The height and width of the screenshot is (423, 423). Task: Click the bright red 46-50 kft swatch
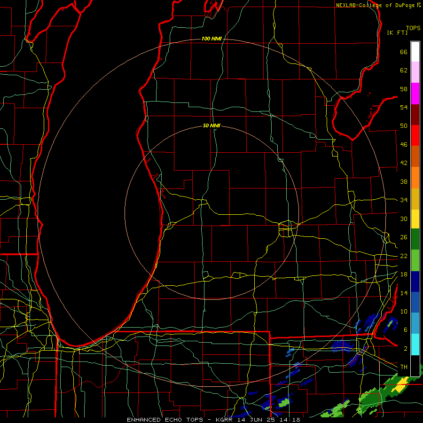click(415, 135)
